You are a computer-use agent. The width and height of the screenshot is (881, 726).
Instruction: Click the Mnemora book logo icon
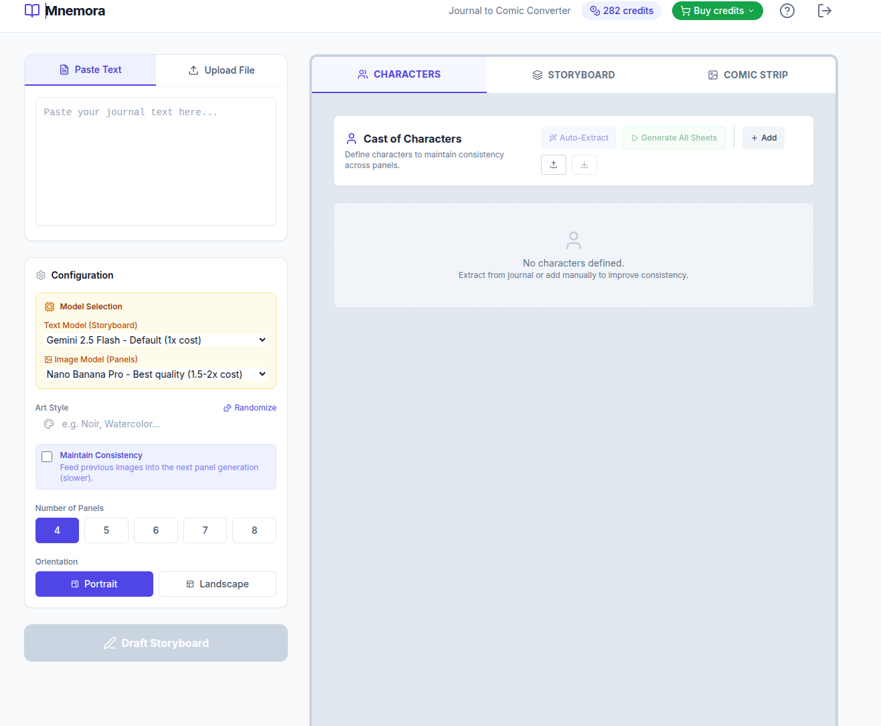click(32, 11)
